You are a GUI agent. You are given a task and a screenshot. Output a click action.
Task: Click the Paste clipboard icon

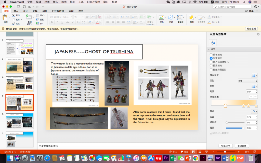5,18
